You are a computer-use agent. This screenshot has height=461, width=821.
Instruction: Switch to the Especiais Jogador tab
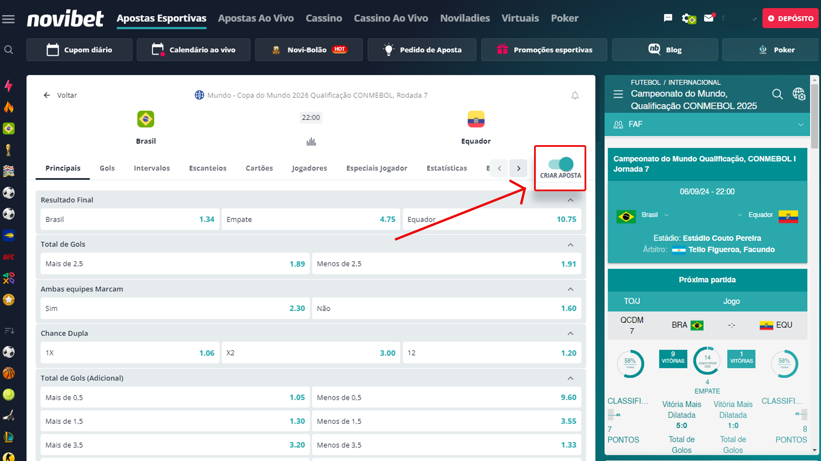click(377, 168)
